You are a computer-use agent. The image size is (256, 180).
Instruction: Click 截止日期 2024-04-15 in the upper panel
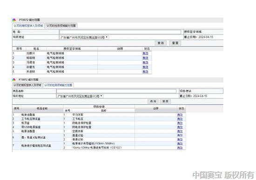pyautogui.click(x=199, y=37)
